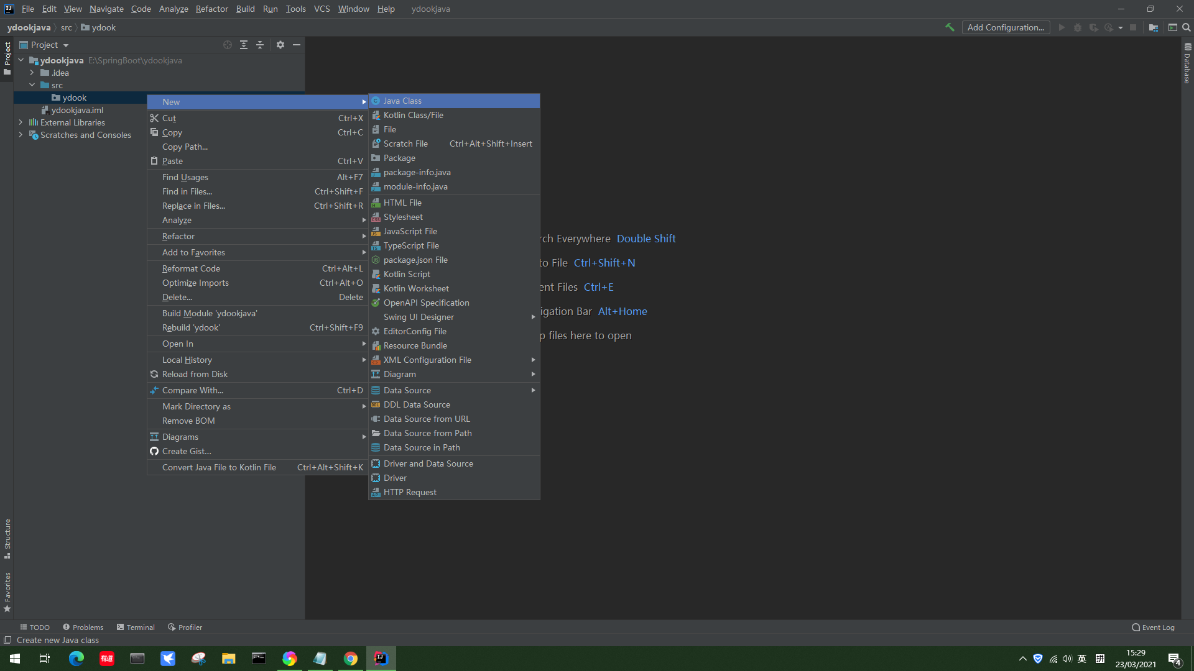Toggle the Database side tool window
The width and height of the screenshot is (1194, 671).
pos(1187,64)
